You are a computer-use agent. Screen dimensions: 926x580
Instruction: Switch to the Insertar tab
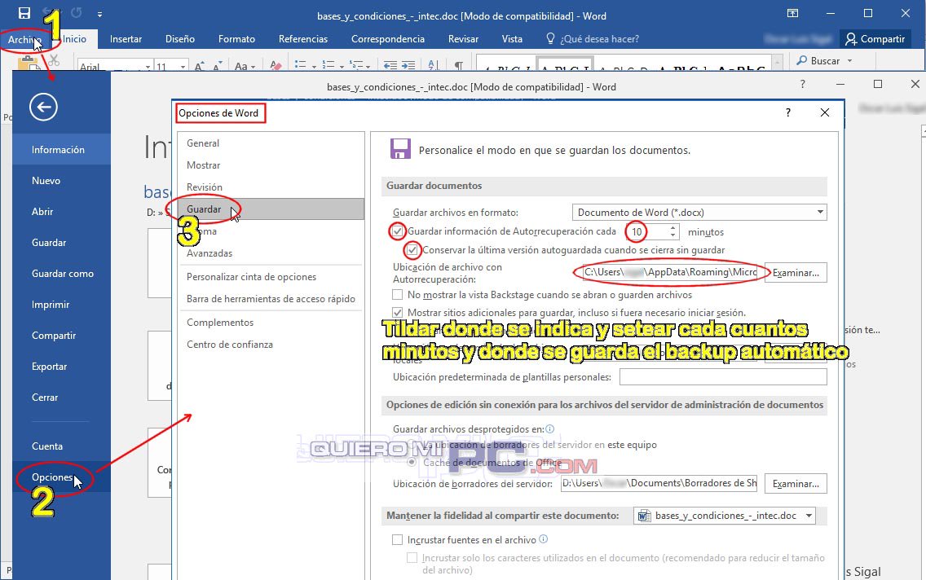point(126,39)
